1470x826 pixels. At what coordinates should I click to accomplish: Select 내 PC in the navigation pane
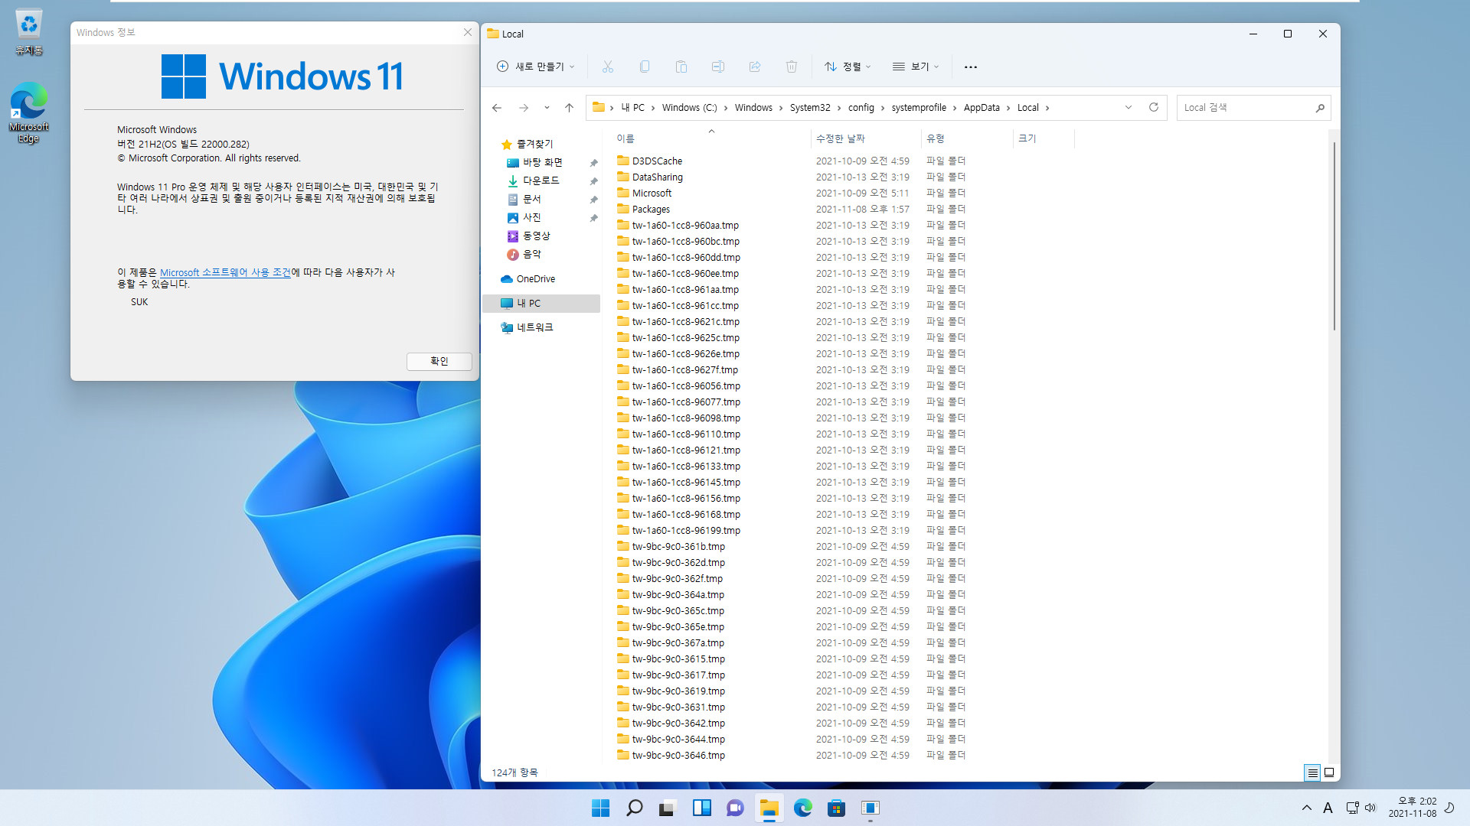pos(541,304)
